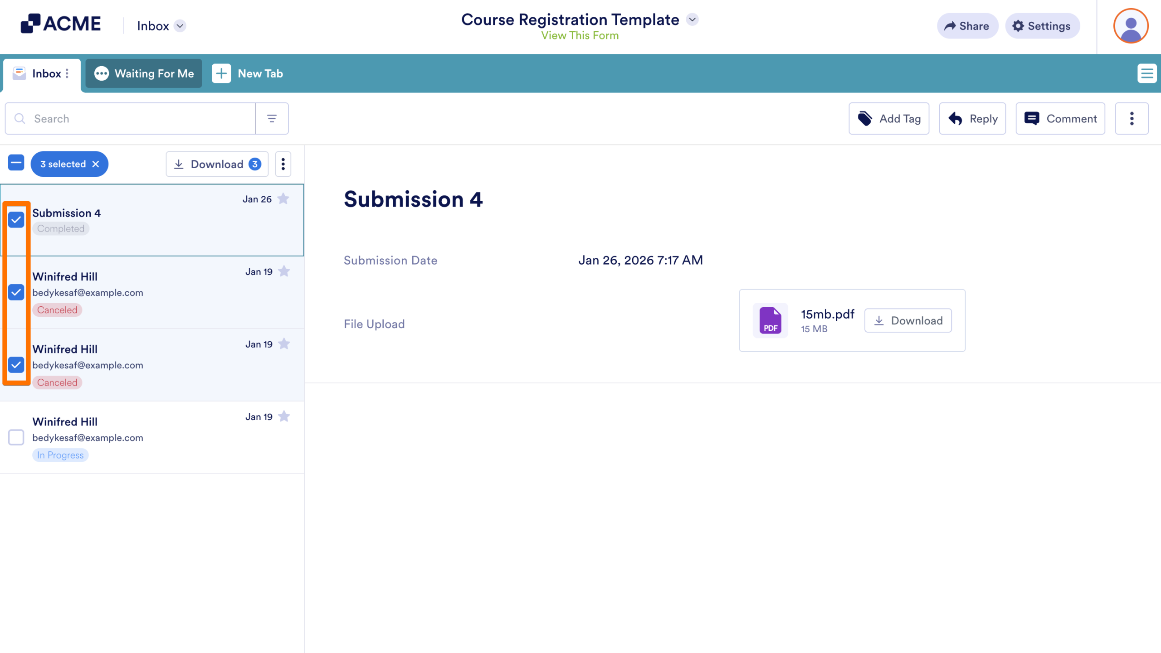This screenshot has height=653, width=1161.
Task: Toggle the select-all checkbox above the list
Action: click(16, 163)
